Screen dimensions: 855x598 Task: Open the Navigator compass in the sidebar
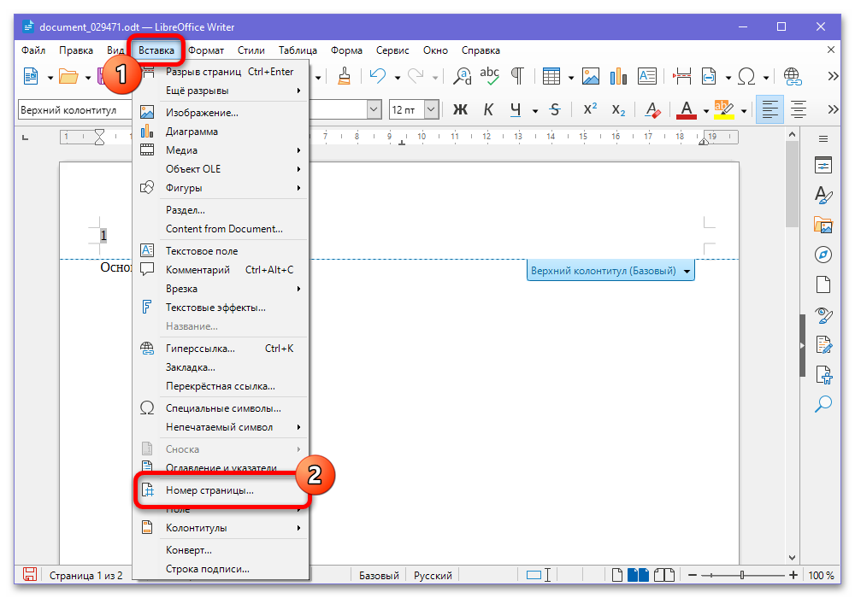[x=823, y=255]
